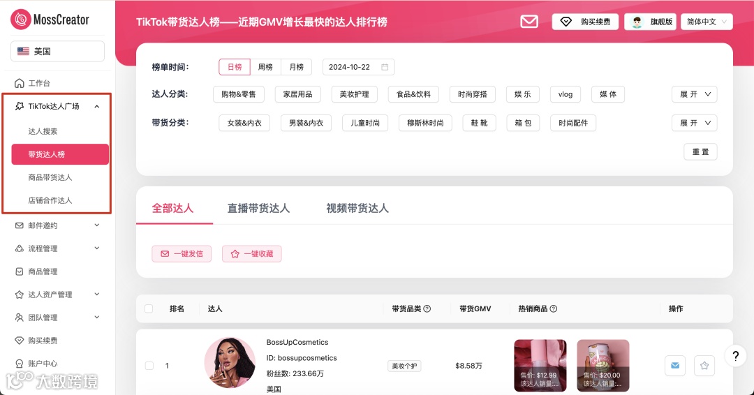
Task: Open the 美国 country selector
Action: 58,52
